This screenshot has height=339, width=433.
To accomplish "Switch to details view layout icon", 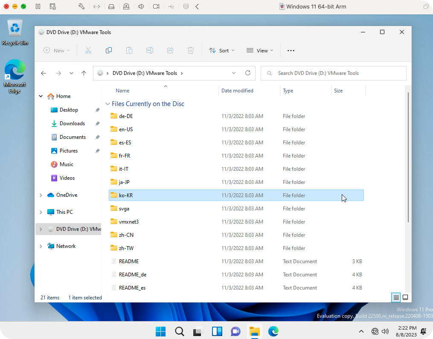I will [396, 297].
